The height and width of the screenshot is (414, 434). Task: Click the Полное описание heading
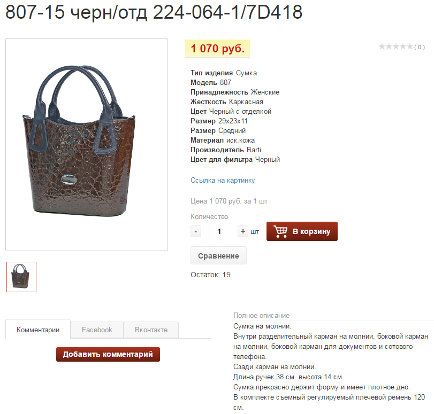(261, 315)
